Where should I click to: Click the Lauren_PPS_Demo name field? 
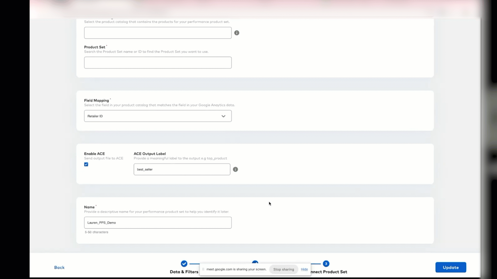pos(158,223)
